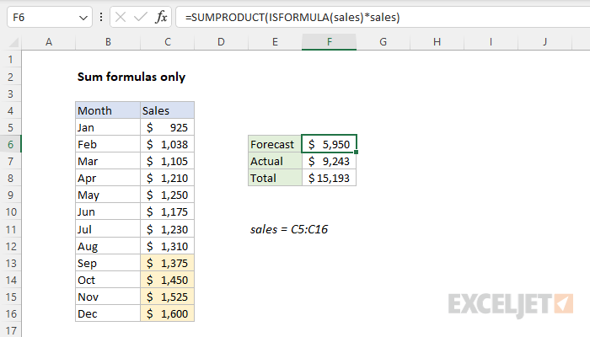590x337 pixels.
Task: Confirm formula entry with checkmark icon
Action: pos(141,17)
